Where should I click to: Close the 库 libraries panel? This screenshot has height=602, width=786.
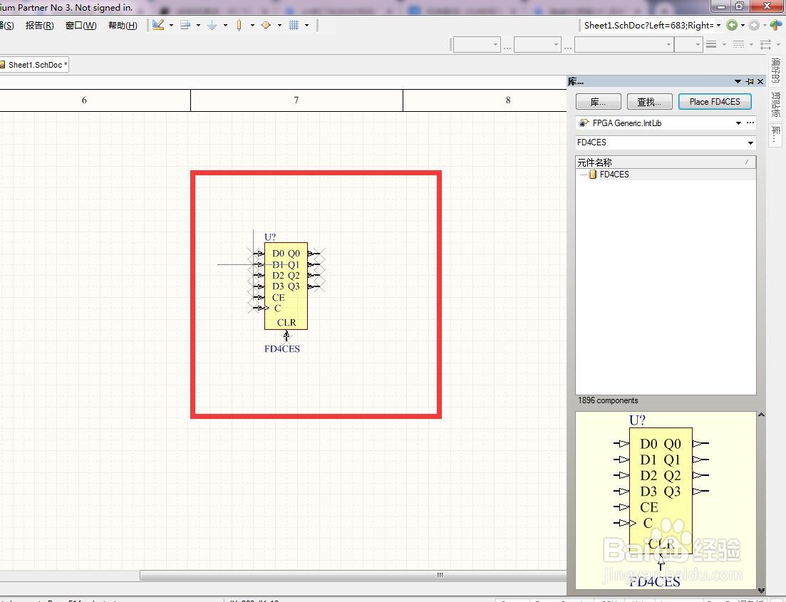coord(760,81)
